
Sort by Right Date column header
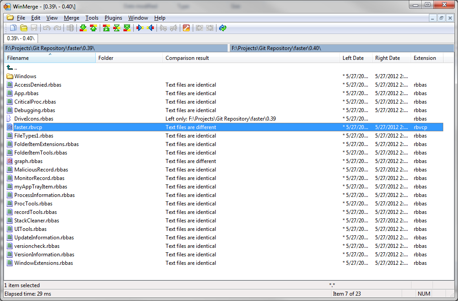[392, 58]
